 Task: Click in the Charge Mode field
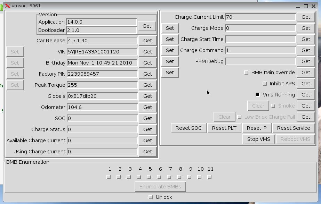[260, 28]
